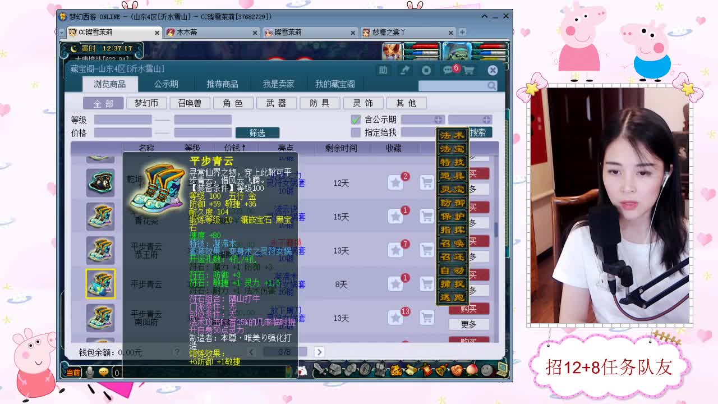Click the peach item icon on the game hotbar
The height and width of the screenshot is (404, 718).
(x=472, y=370)
